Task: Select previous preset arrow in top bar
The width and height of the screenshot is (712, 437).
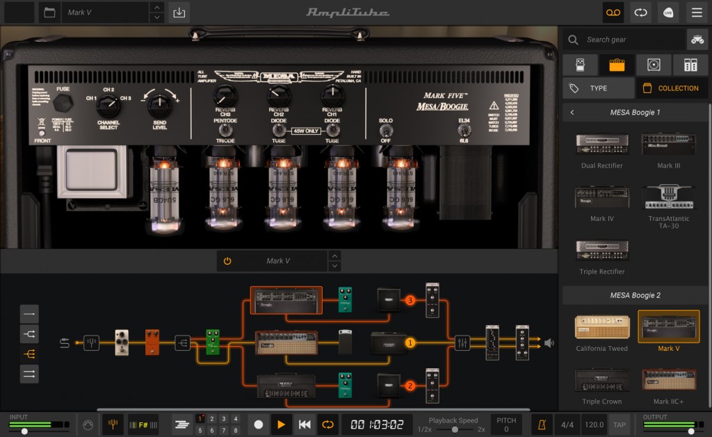Action: (156, 7)
